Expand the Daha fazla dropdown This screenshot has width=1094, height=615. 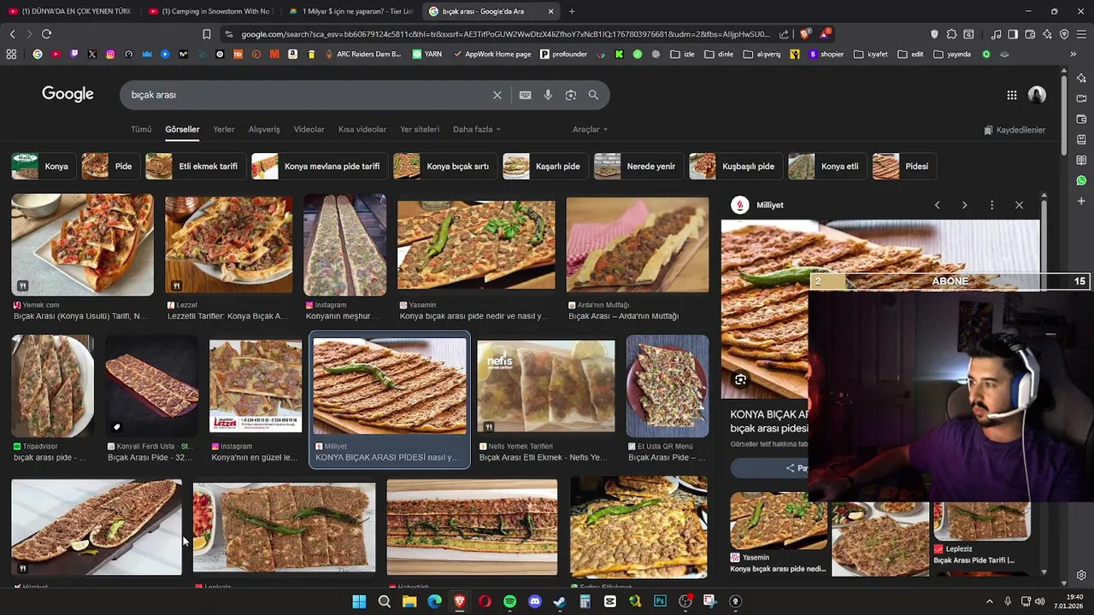point(477,130)
